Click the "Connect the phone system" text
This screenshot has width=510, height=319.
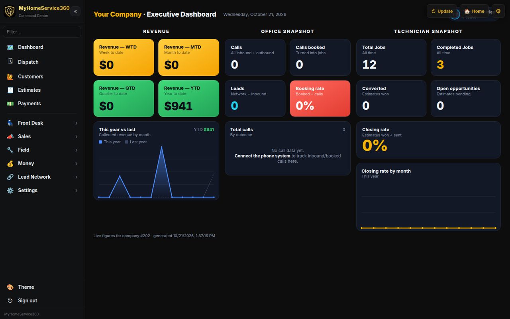(x=262, y=156)
